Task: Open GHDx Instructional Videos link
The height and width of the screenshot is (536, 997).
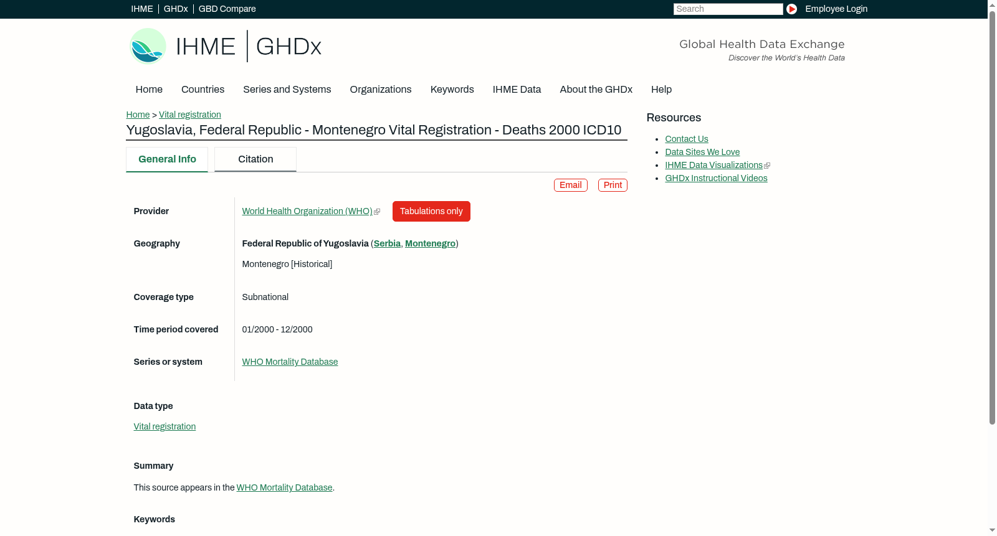Action: [716, 178]
